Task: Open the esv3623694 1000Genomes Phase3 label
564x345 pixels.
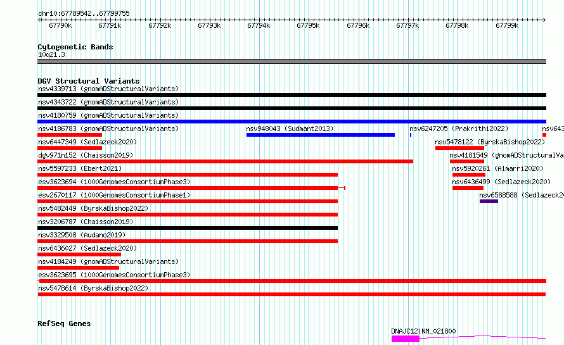Action: 114,182
